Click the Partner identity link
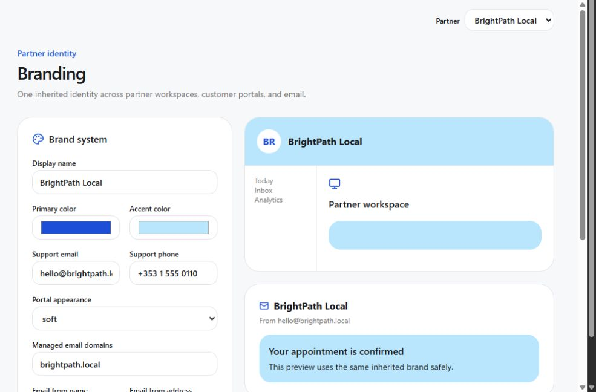 tap(47, 54)
